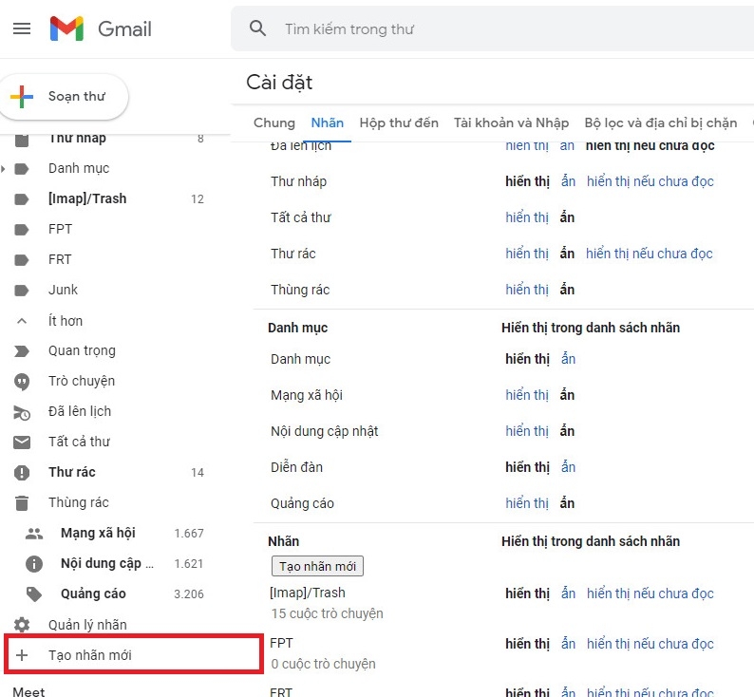Show Nội dung cập nhật with hiển thị
Screen dimensions: 754x697
coord(526,431)
